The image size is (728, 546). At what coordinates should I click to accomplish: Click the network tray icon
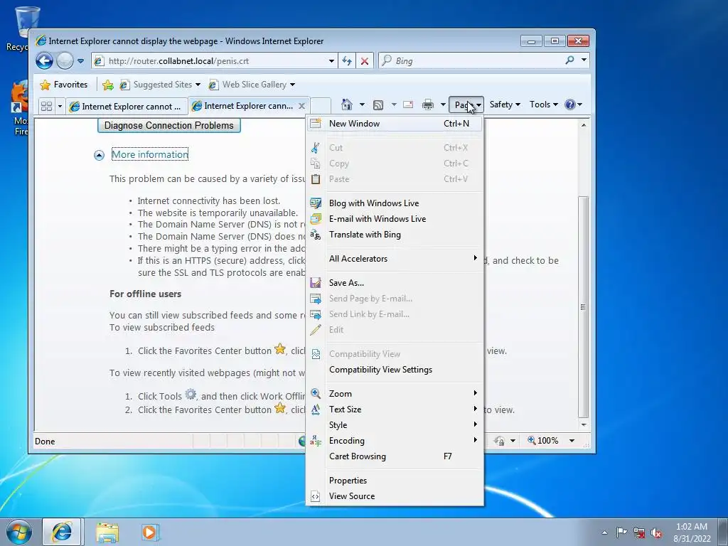639,532
